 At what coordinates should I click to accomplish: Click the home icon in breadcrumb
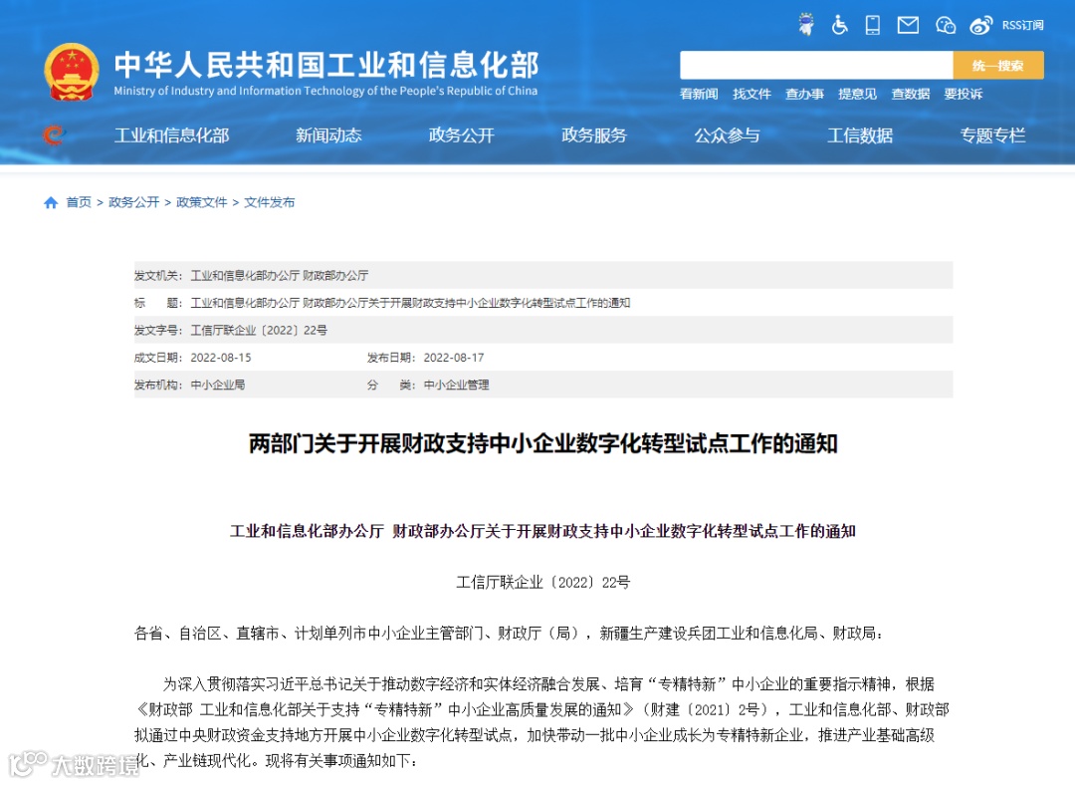51,202
